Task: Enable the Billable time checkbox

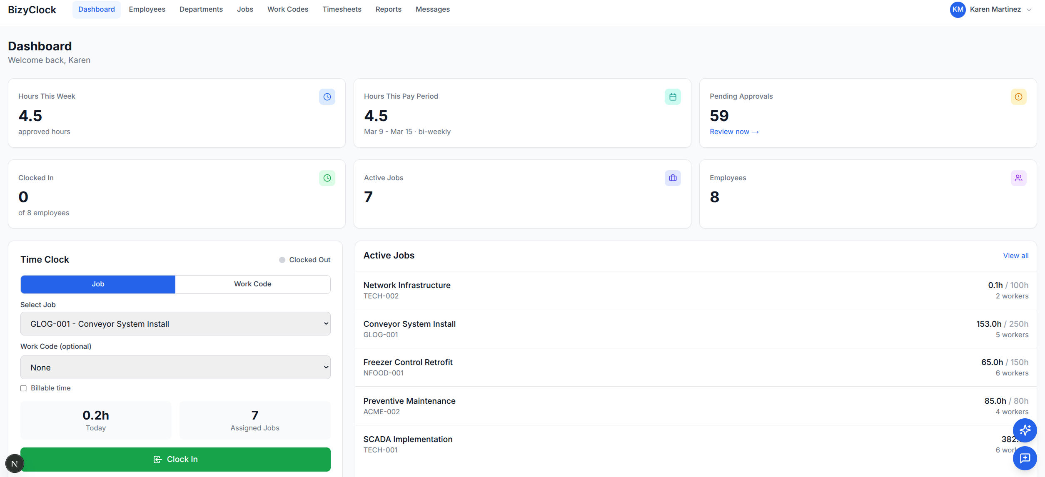Action: (x=23, y=388)
